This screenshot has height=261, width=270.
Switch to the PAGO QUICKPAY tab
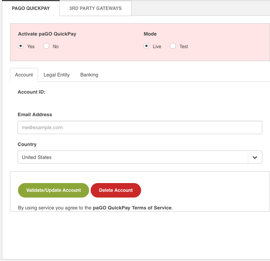click(x=31, y=8)
